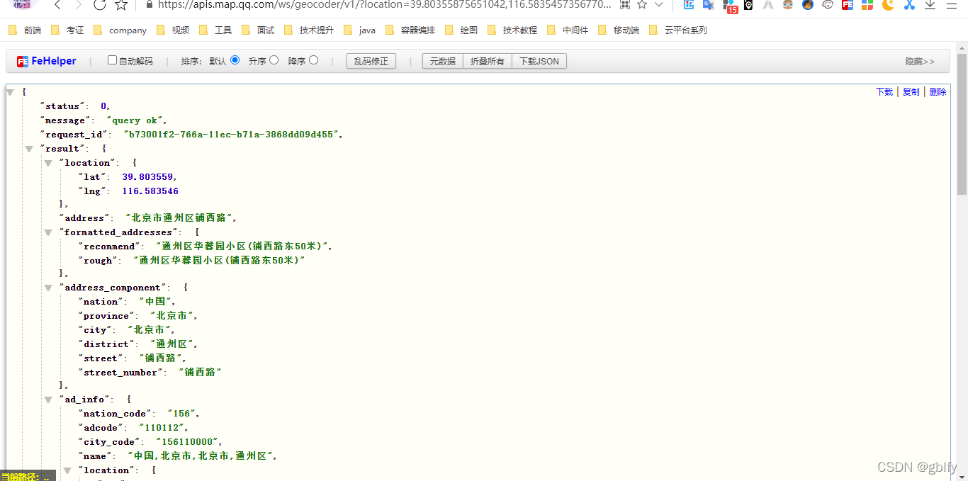Click the padlock icon in the address bar

[149, 4]
